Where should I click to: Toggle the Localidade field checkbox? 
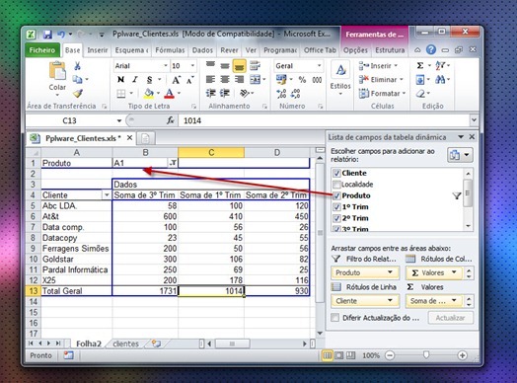click(x=336, y=185)
